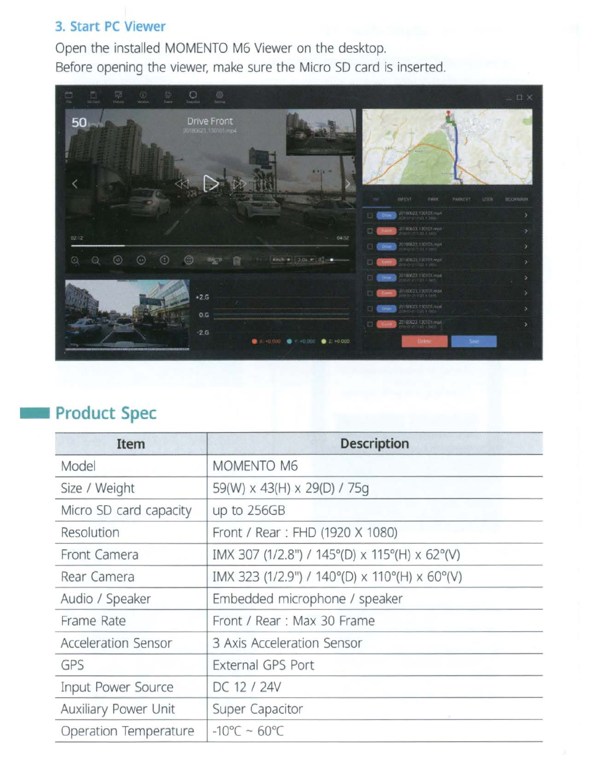598x774 pixels.
Task: Click the fast-forward double-arrow button
Action: 239,184
